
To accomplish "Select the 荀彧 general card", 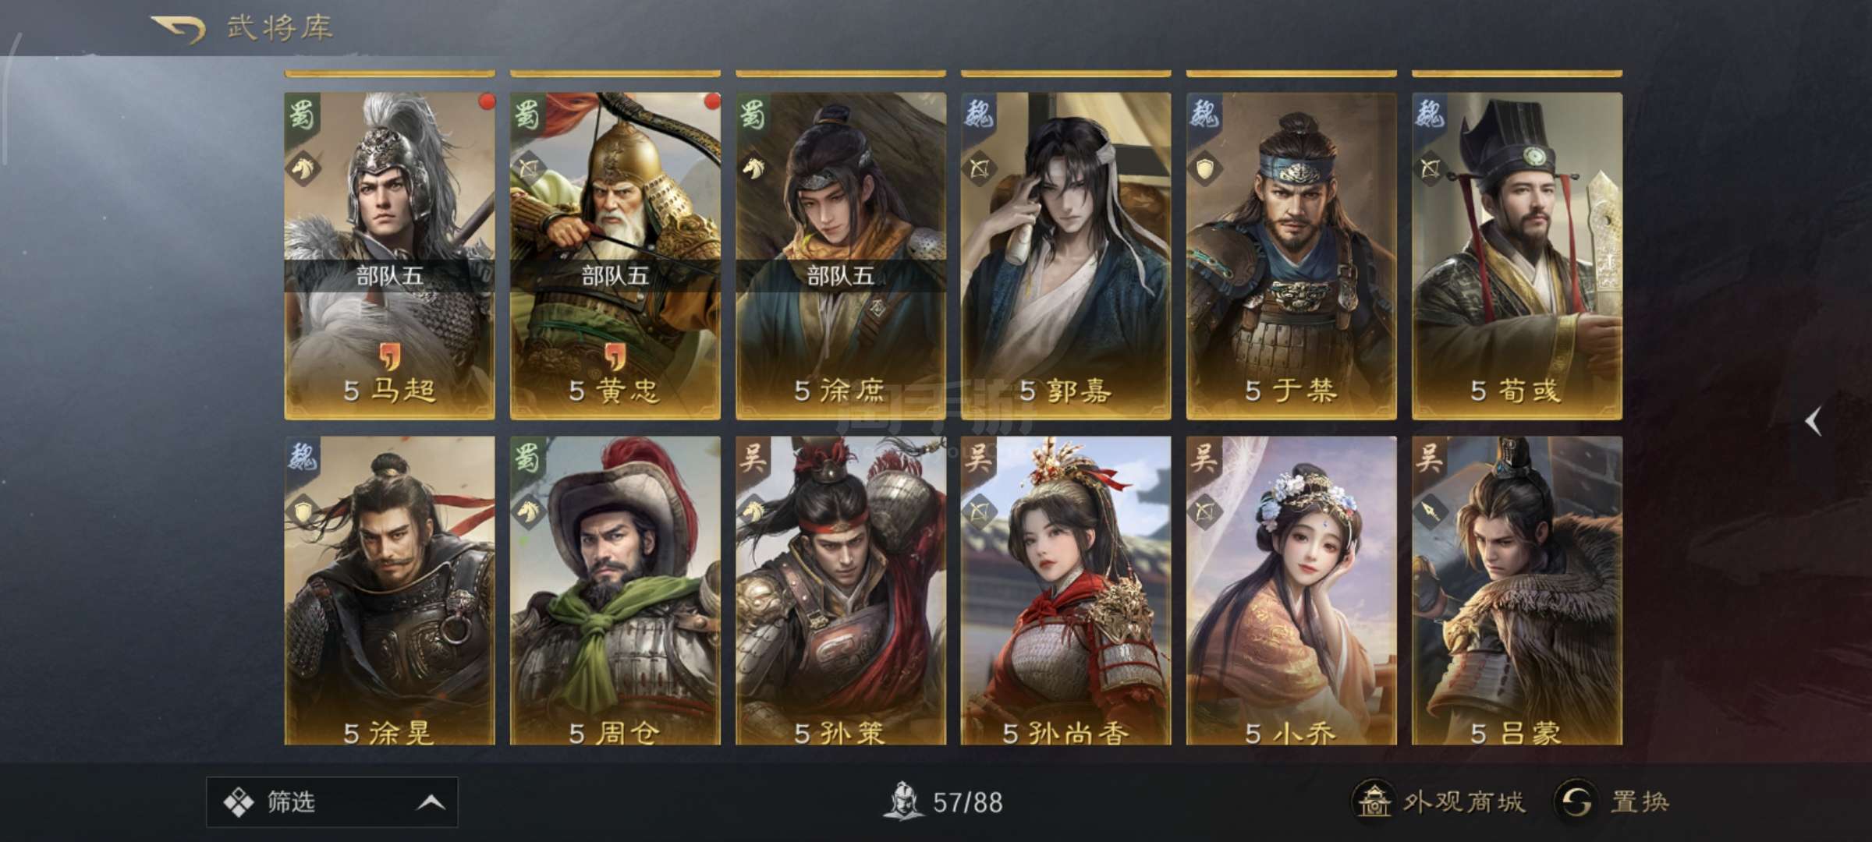I will tap(1517, 256).
